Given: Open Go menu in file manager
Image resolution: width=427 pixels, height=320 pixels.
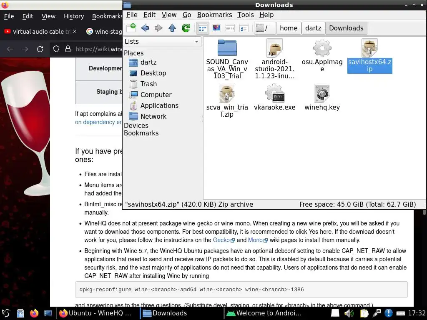Looking at the screenshot, I should (187, 15).
